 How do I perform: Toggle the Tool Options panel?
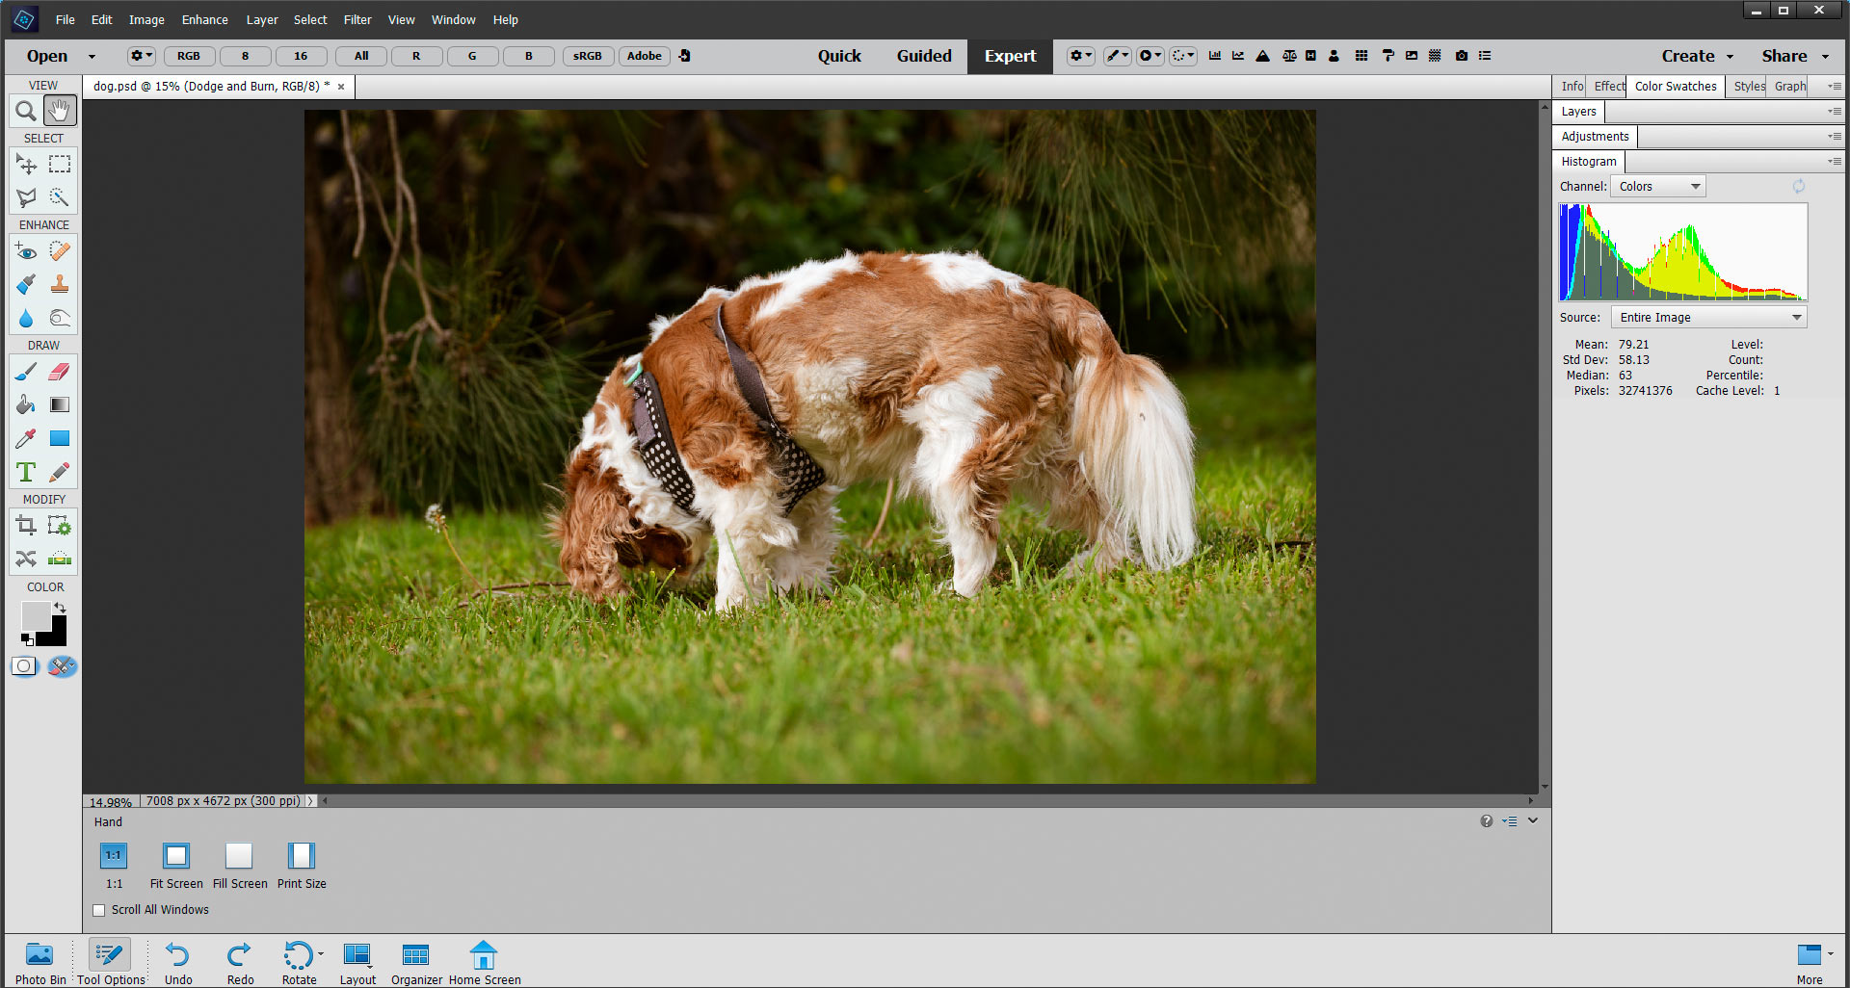tap(111, 962)
